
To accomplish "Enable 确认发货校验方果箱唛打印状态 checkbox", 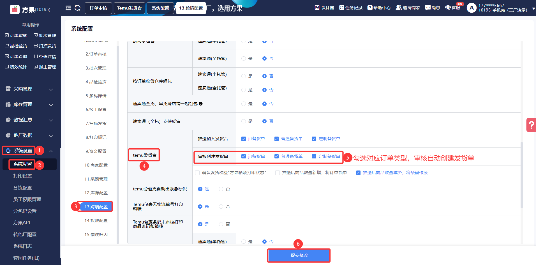I will (197, 173).
